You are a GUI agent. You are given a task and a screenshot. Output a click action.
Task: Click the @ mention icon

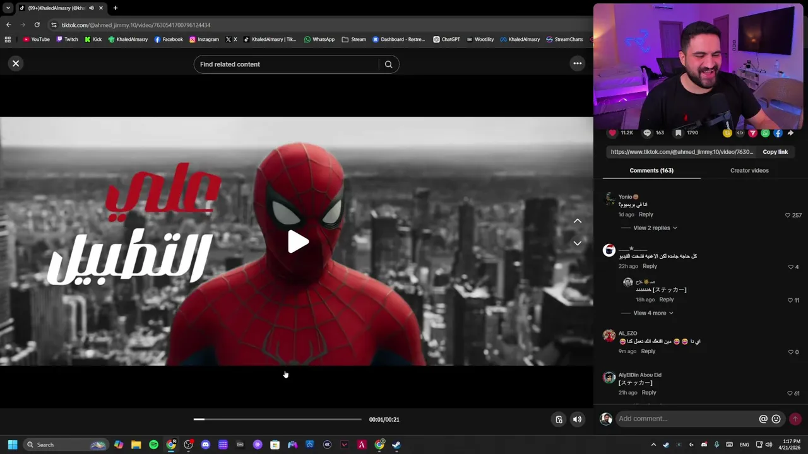coord(763,419)
